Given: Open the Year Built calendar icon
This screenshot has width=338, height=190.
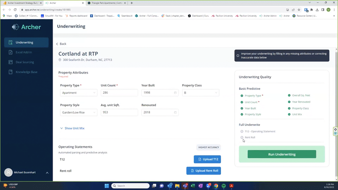Looking at the screenshot, I should coord(175,93).
